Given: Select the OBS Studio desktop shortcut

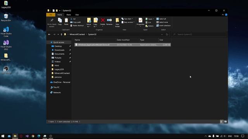Looking at the screenshot, I should [x=6, y=70].
